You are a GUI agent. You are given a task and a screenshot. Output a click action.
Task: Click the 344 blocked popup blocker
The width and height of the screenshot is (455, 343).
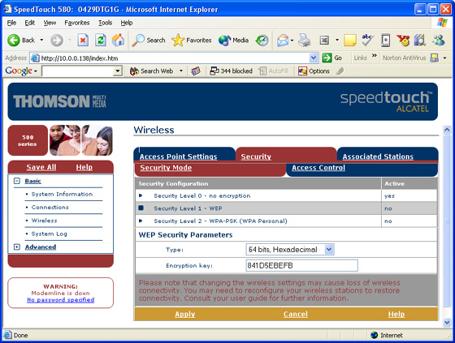coord(231,71)
